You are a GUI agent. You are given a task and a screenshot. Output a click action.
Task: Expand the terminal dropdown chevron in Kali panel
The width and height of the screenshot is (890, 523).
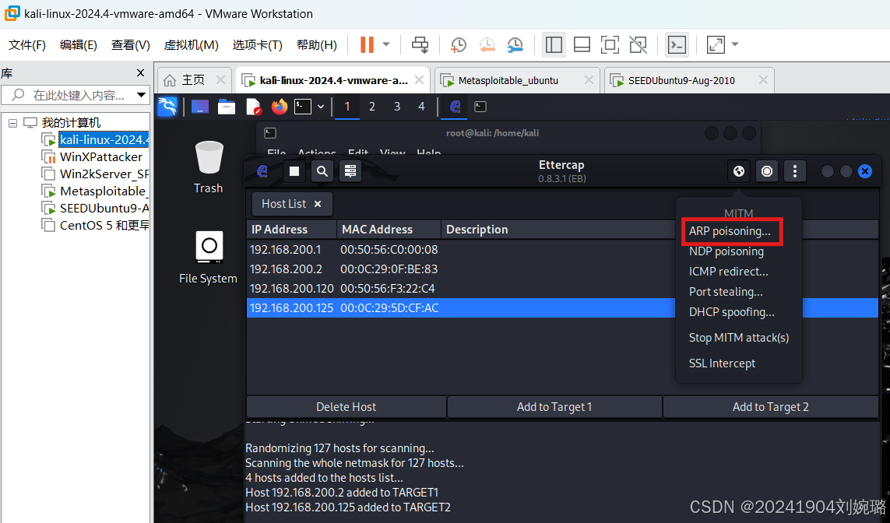pos(321,106)
